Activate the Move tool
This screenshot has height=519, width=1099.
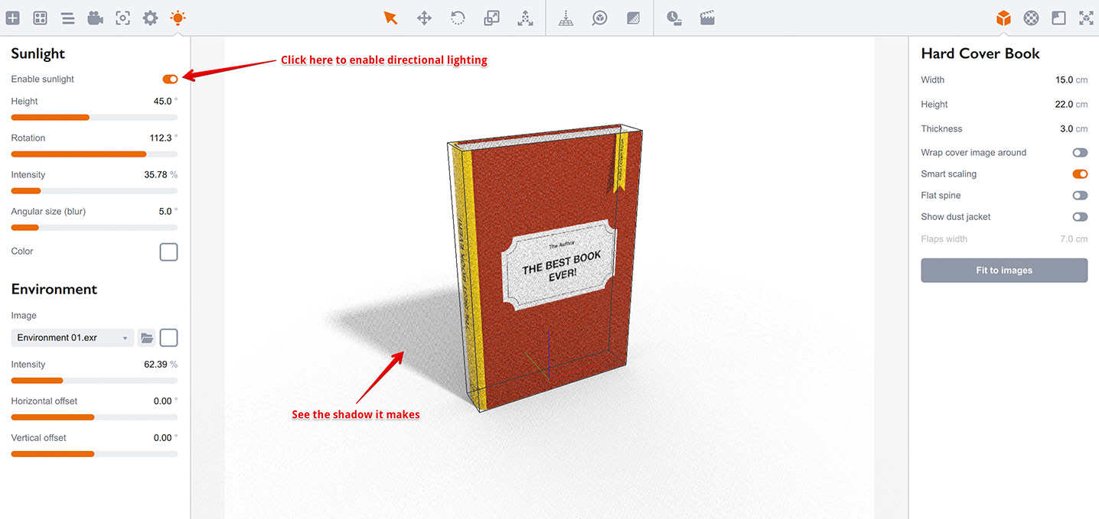pos(424,17)
